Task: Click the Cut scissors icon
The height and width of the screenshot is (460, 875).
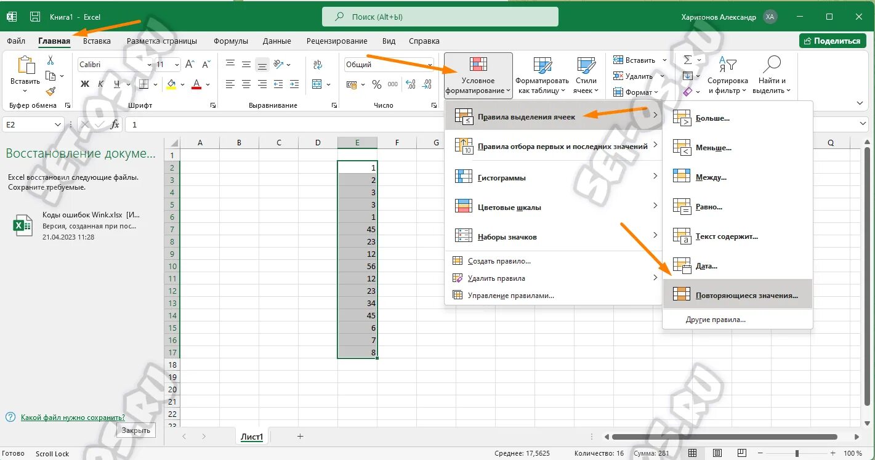Action: click(50, 61)
